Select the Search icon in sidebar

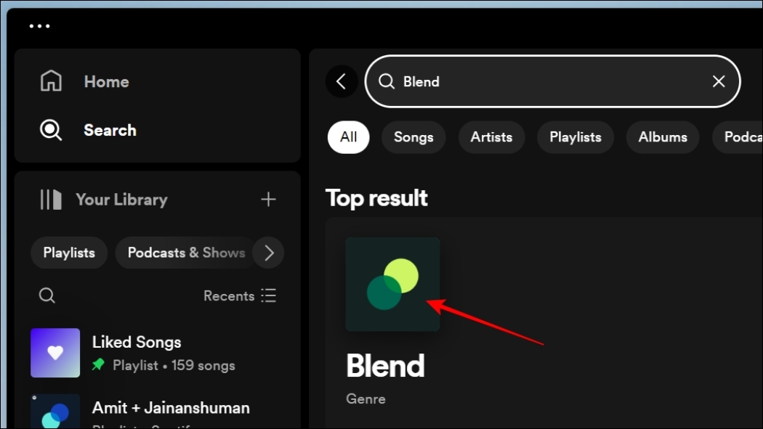[x=51, y=130]
